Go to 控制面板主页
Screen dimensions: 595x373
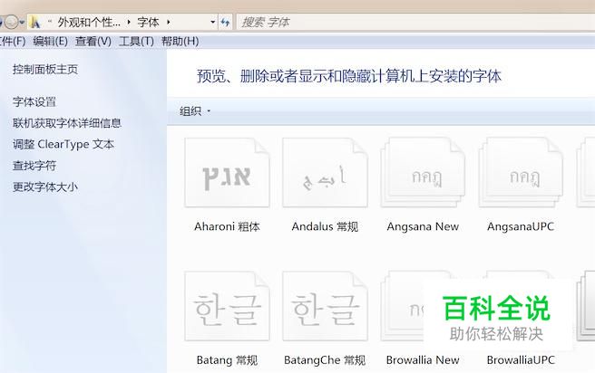click(45, 70)
